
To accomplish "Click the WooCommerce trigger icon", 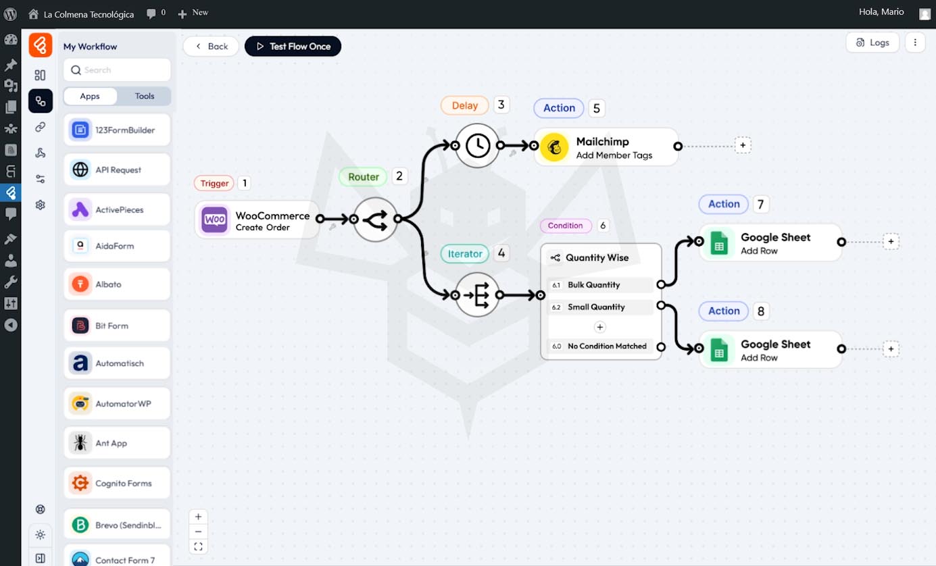I will point(215,220).
